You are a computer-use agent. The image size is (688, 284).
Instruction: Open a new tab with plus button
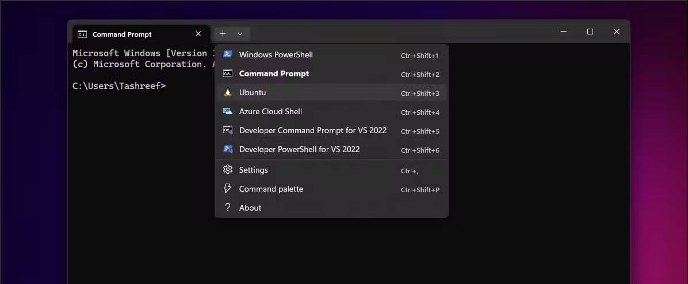[x=223, y=34]
